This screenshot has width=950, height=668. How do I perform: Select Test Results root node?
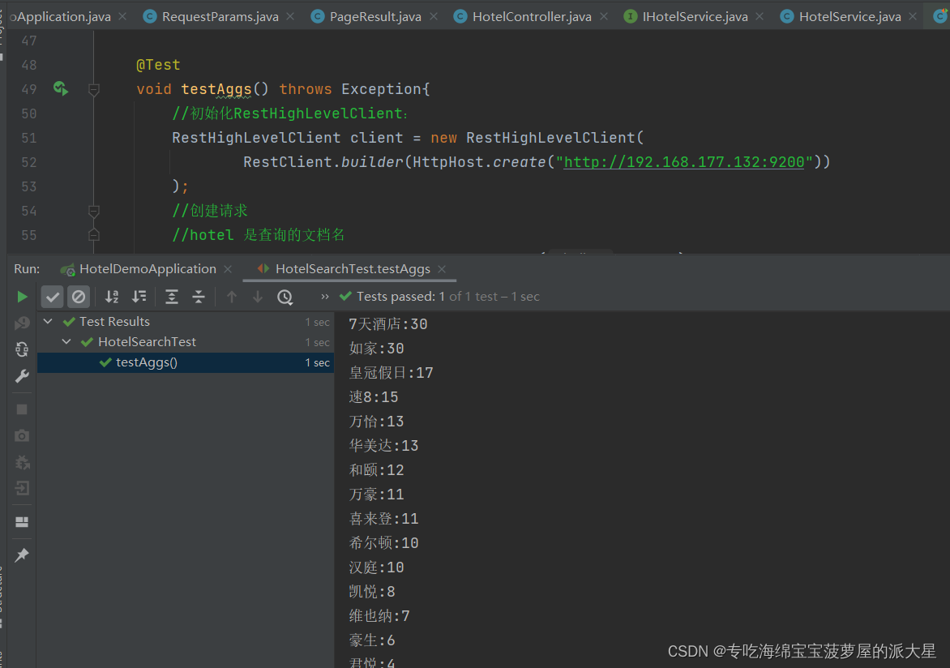point(114,321)
